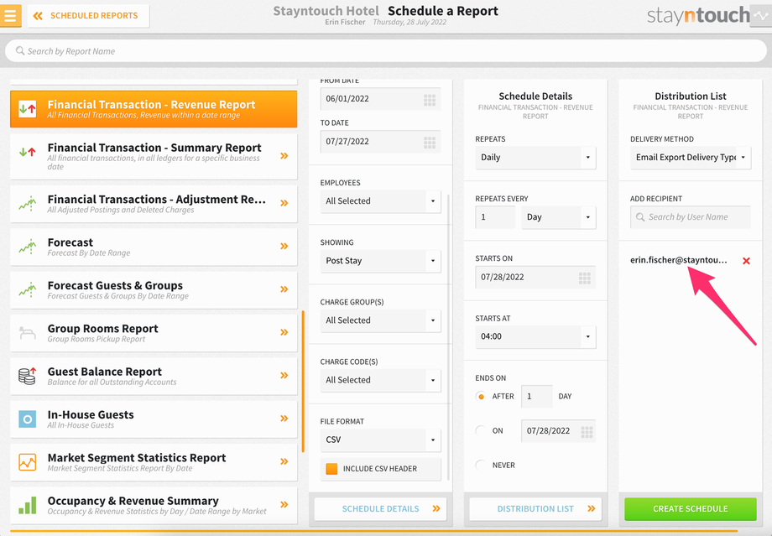
Task: Expand the Charge Code(s) dropdown
Action: pos(380,380)
